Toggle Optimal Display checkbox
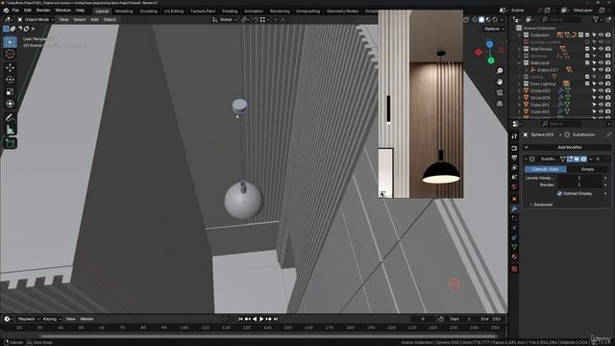Image resolution: width=615 pixels, height=346 pixels. 559,193
